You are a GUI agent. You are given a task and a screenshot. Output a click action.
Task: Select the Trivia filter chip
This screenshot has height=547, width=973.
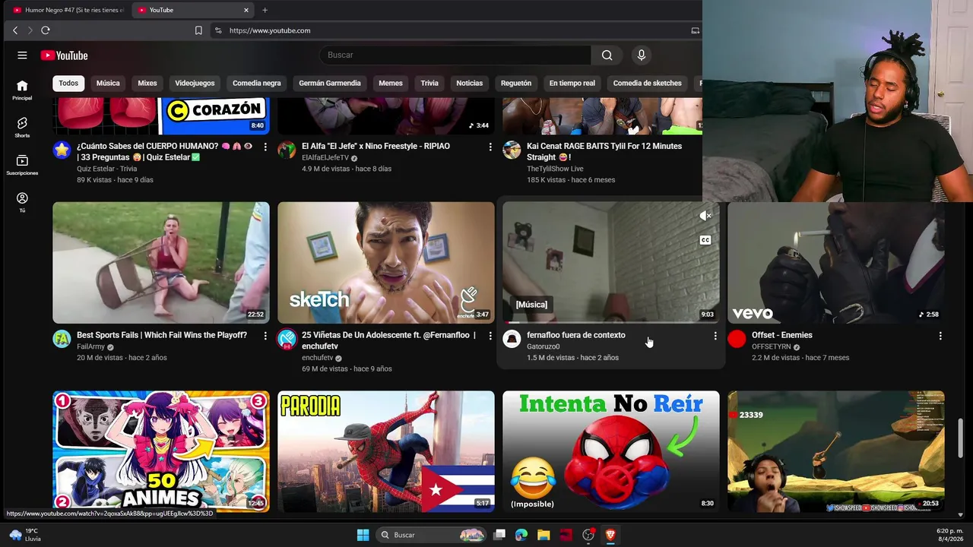[x=429, y=83]
